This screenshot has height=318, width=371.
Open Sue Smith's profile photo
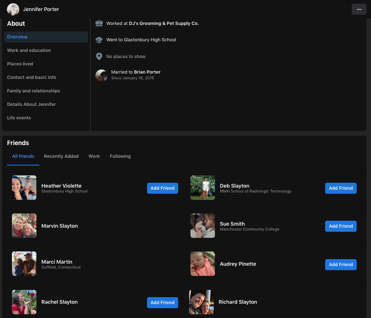(x=203, y=226)
